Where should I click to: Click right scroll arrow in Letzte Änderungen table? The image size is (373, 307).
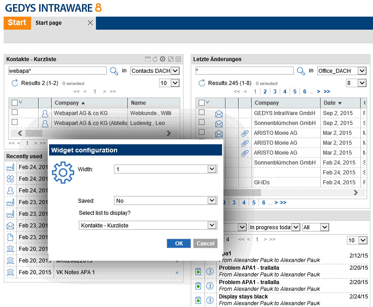click(x=355, y=192)
